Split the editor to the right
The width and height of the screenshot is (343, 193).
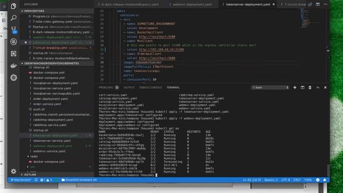(x=318, y=4)
